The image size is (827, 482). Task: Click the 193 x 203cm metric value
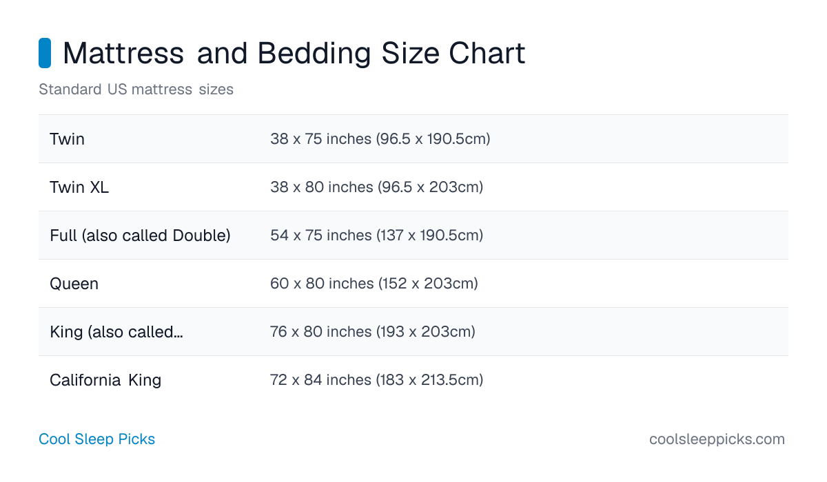point(426,332)
